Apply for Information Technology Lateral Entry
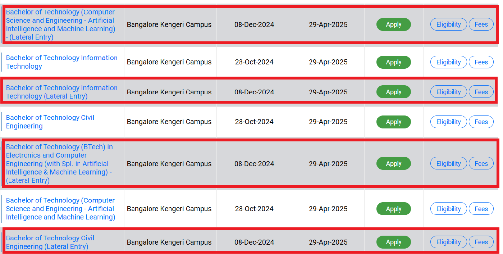The height and width of the screenshot is (254, 503). [x=393, y=91]
